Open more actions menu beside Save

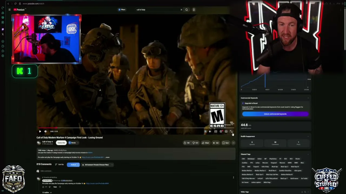tap(233, 143)
